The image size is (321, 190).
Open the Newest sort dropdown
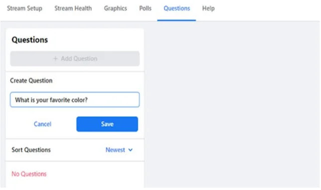119,150
